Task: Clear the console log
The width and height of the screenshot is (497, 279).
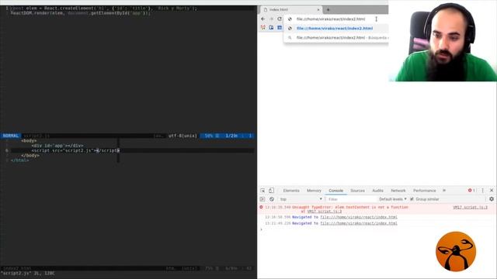Action: pyautogui.click(x=272, y=199)
